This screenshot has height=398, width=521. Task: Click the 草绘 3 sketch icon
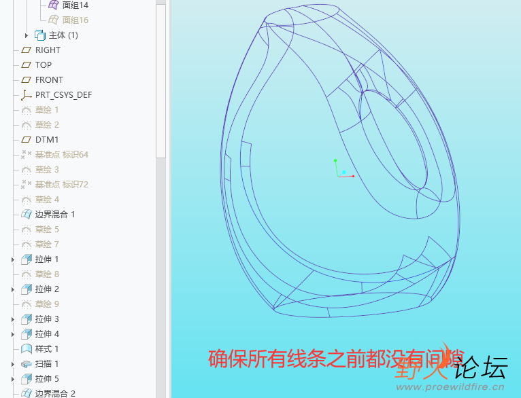tap(27, 170)
